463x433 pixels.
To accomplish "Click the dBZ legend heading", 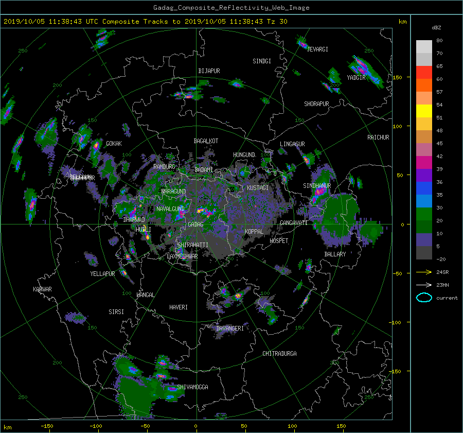I will click(436, 27).
